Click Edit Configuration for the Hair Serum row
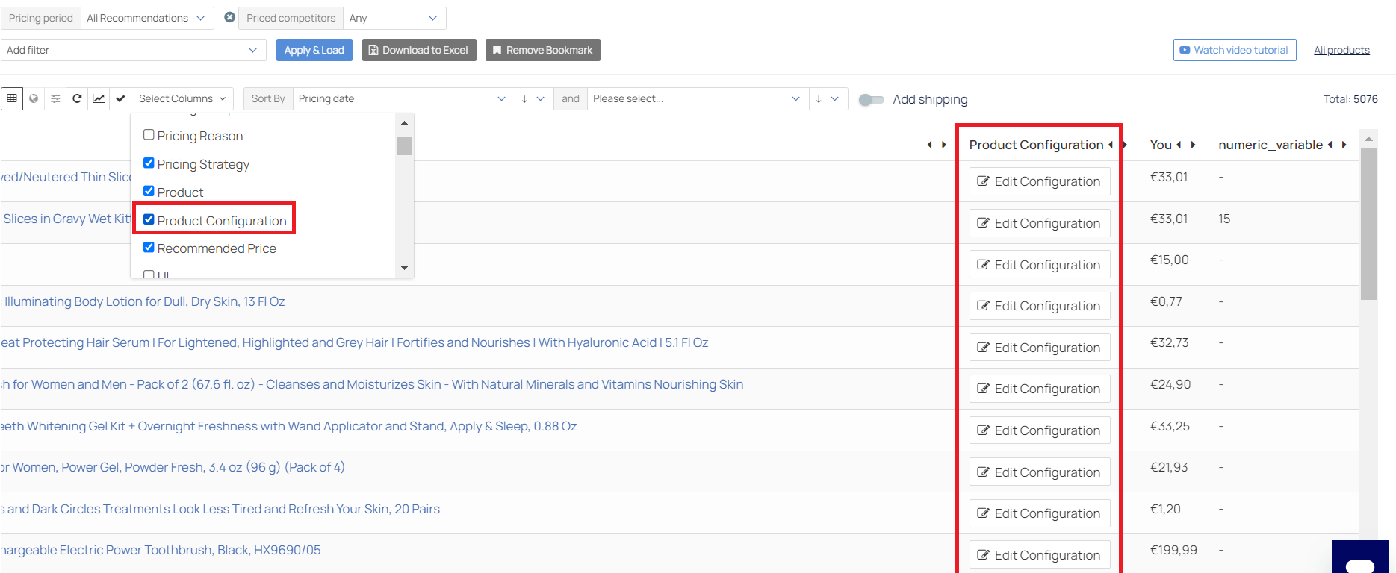1396x573 pixels. tap(1040, 348)
